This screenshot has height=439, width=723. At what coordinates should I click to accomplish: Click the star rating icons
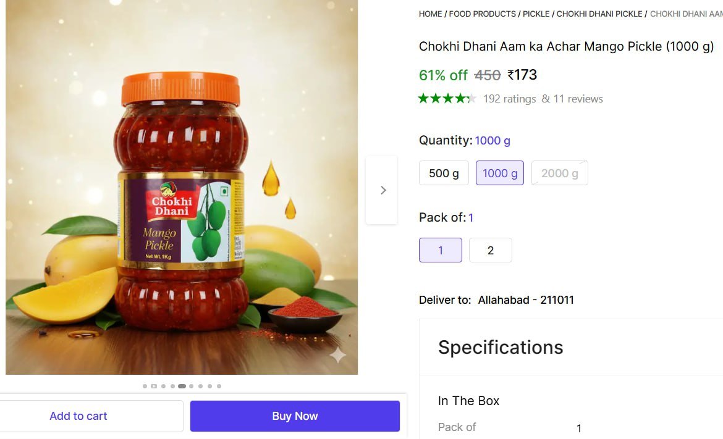[x=447, y=99]
